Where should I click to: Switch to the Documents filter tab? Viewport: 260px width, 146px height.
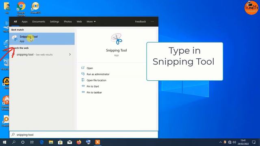tap(39, 21)
